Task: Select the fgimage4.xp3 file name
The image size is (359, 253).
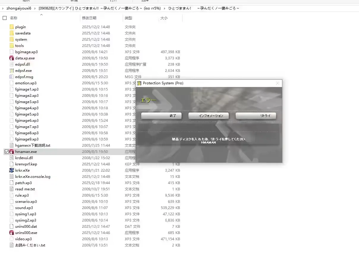Action: pos(27,108)
